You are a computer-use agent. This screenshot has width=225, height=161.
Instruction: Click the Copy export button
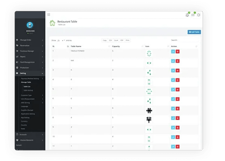(105, 40)
